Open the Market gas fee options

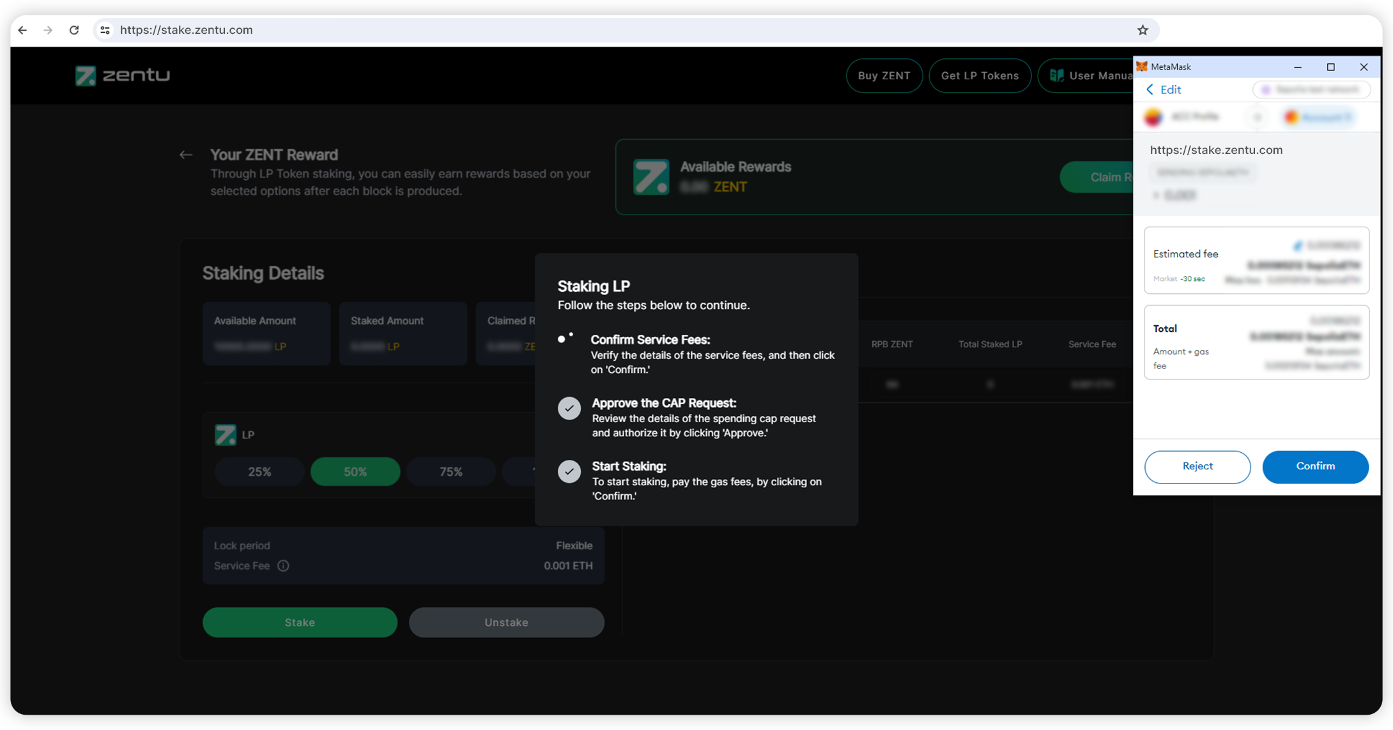(x=1165, y=279)
